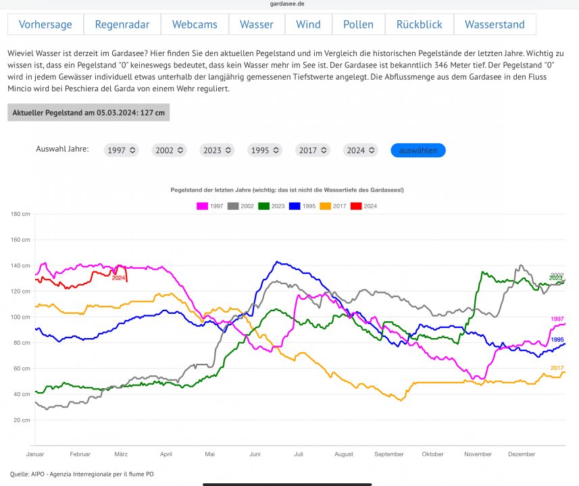Click the red 2024 legend swatch
The width and height of the screenshot is (579, 486).
356,206
